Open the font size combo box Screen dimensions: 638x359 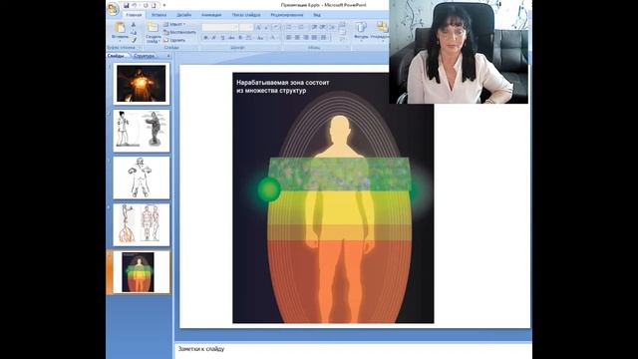click(246, 27)
